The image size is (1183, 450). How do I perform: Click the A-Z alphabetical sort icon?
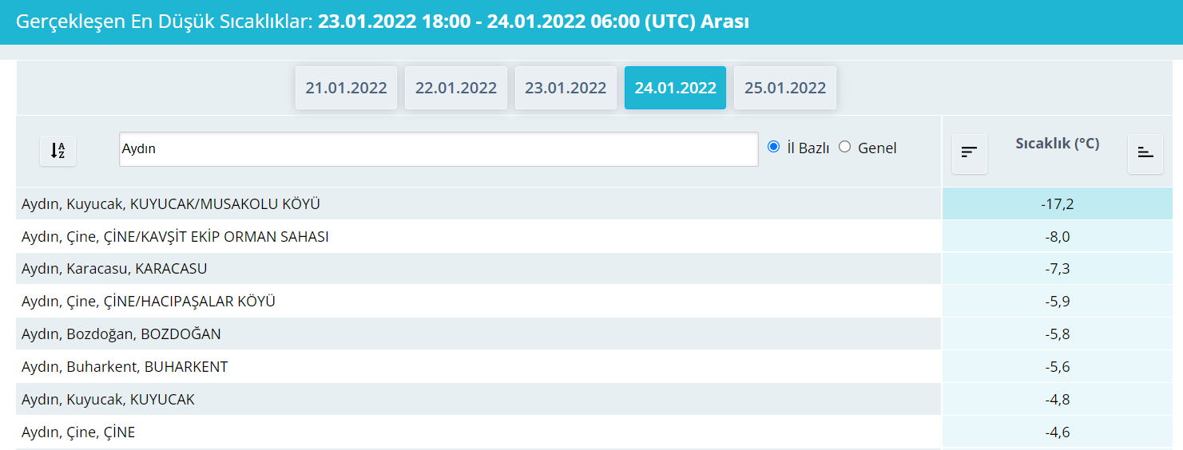pyautogui.click(x=58, y=150)
